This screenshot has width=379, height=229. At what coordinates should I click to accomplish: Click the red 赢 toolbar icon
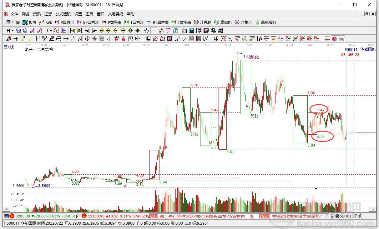tap(124, 39)
